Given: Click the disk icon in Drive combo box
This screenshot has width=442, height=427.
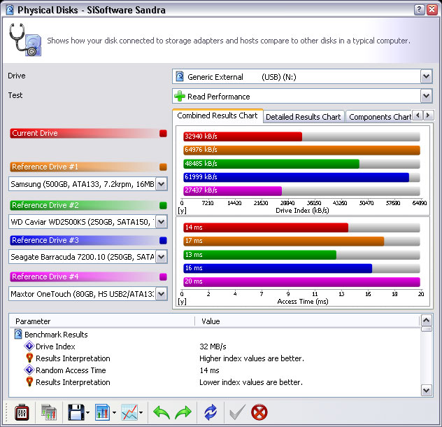Looking at the screenshot, I should point(180,76).
